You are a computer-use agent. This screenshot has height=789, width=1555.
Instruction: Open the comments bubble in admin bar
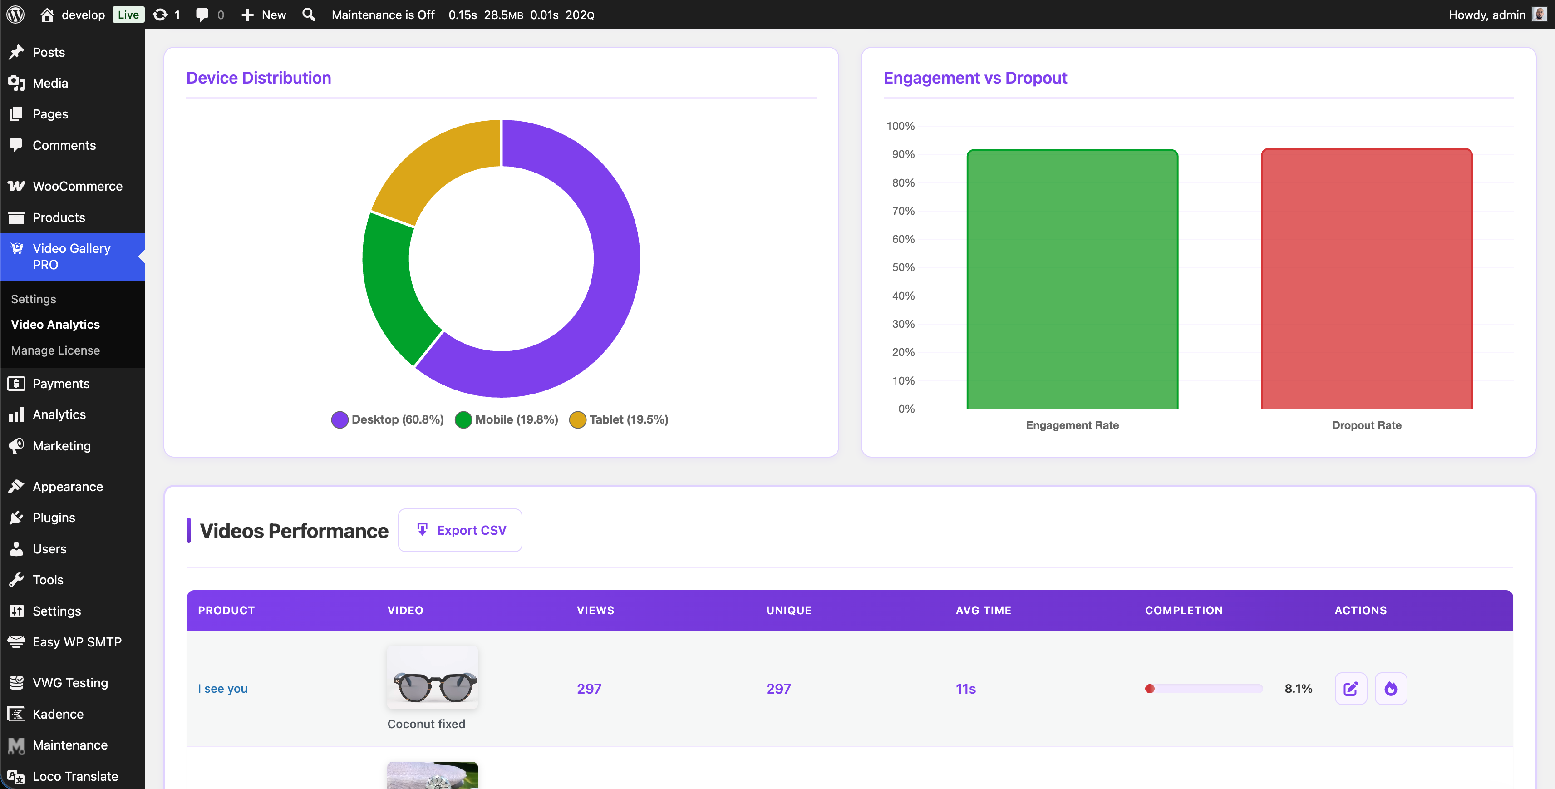(202, 15)
